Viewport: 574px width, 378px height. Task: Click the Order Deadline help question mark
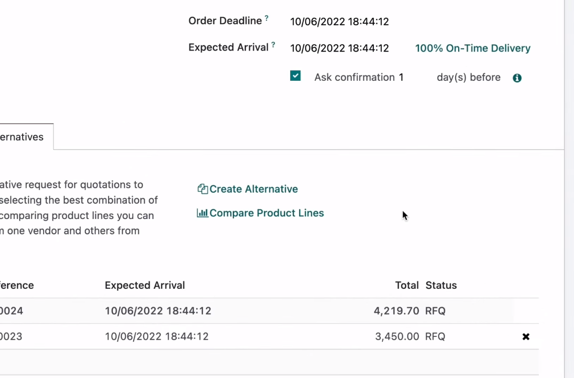click(266, 18)
